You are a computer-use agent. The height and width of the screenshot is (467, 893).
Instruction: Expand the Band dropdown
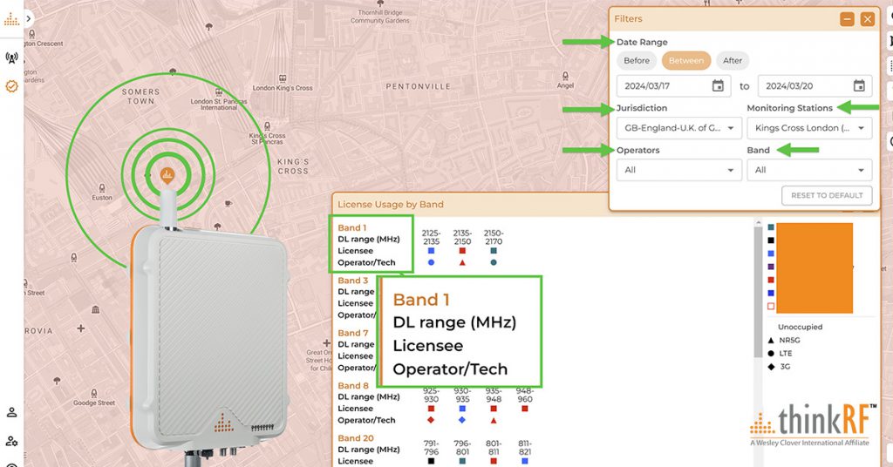click(809, 170)
